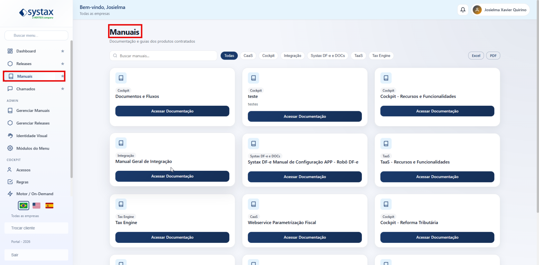
Task: Click book icon on Tax Engine card
Action: tap(121, 204)
